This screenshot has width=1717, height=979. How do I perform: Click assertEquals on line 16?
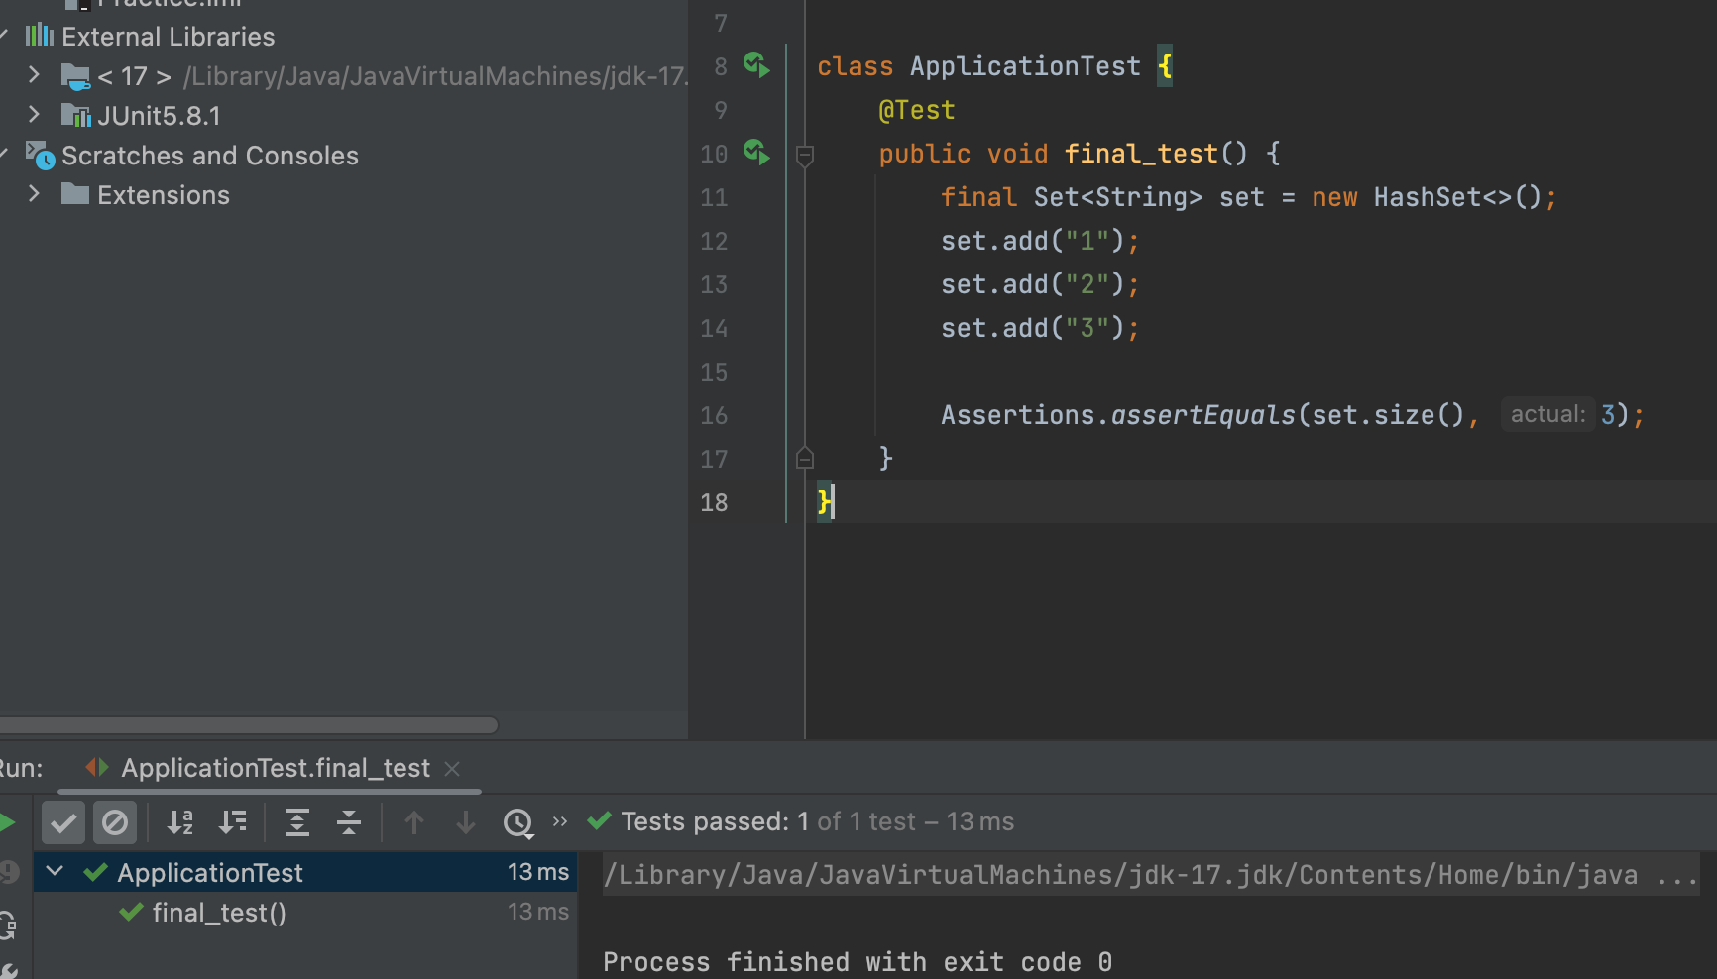pos(1203,415)
